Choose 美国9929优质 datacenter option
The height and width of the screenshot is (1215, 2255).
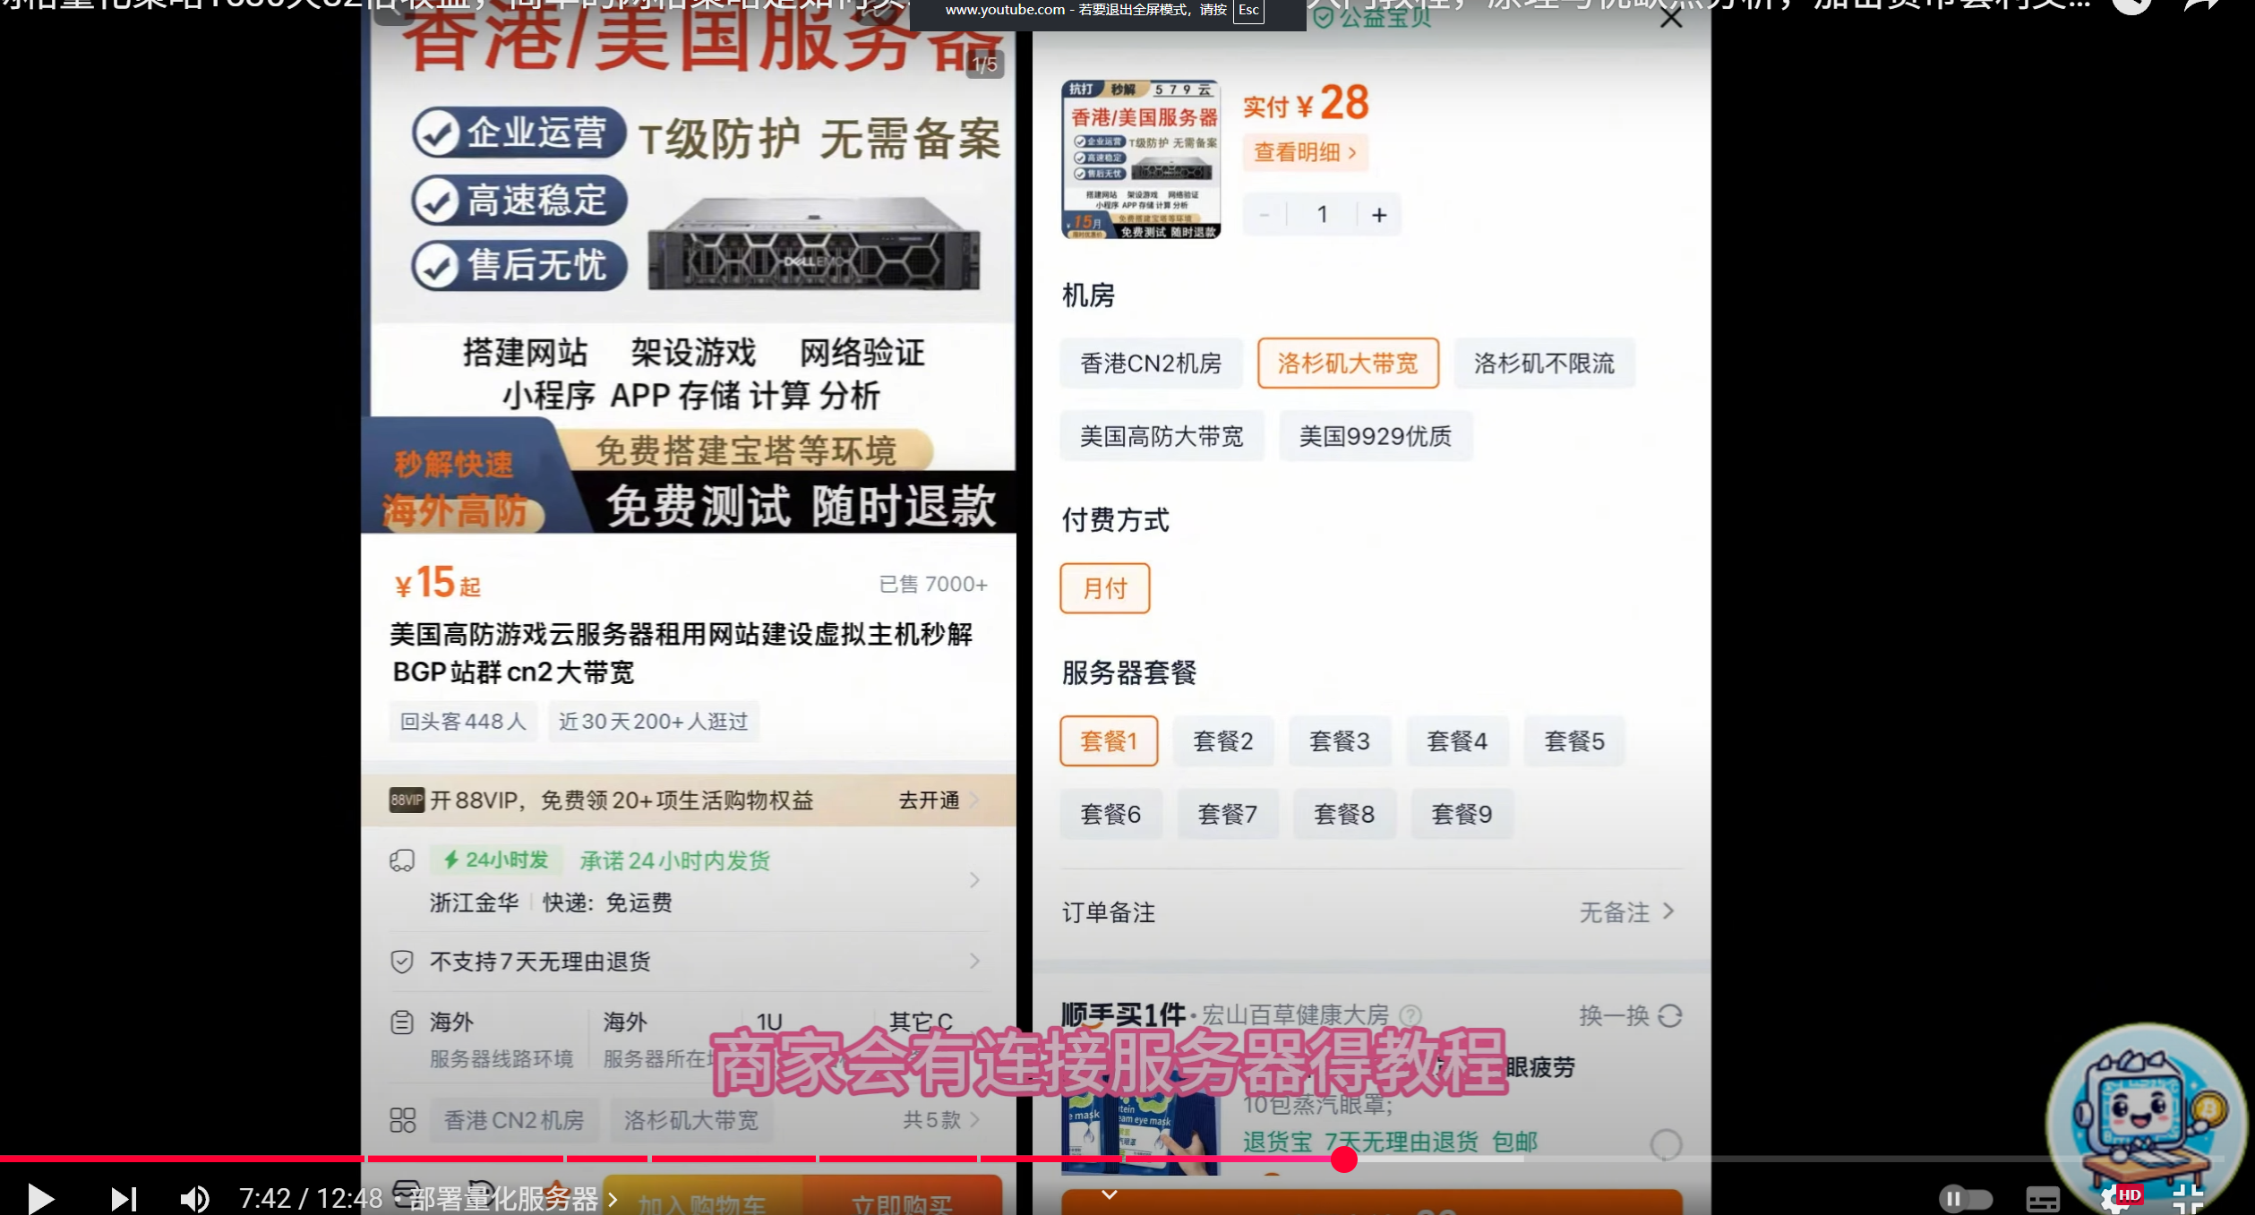point(1375,437)
